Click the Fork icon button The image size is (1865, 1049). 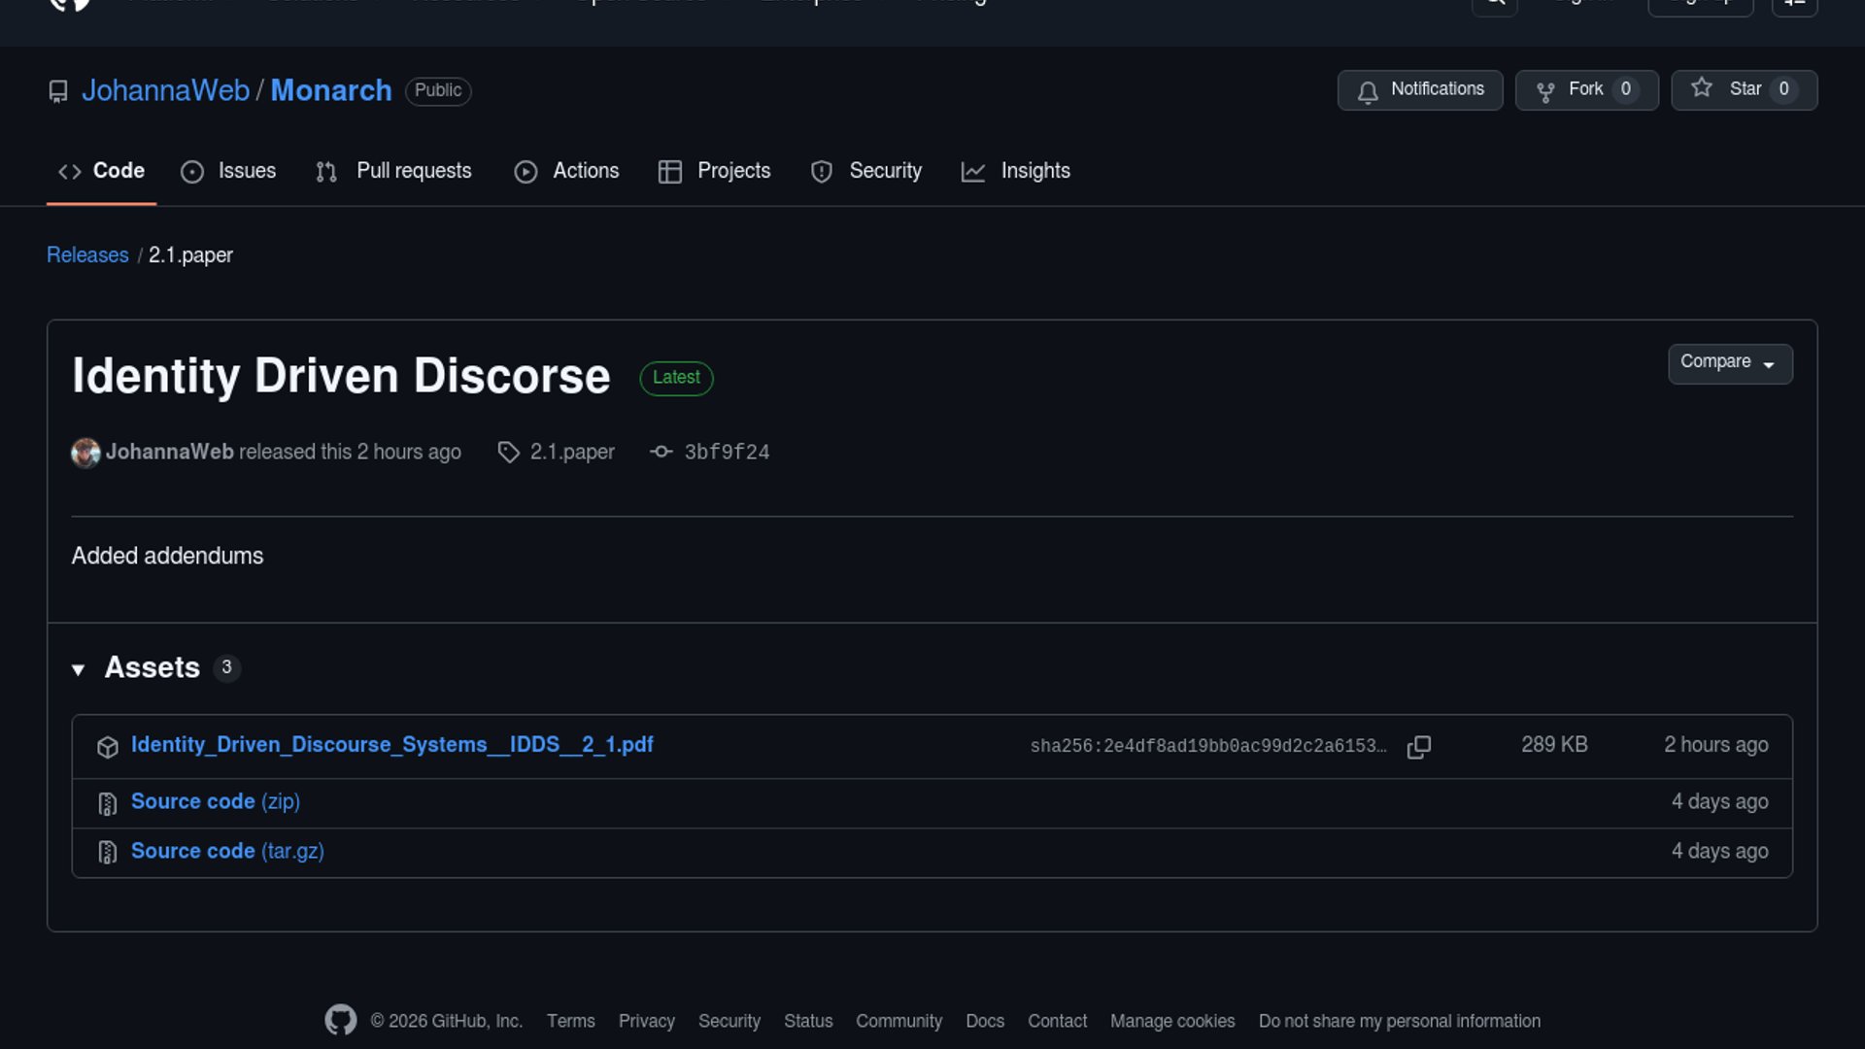[x=1545, y=91]
